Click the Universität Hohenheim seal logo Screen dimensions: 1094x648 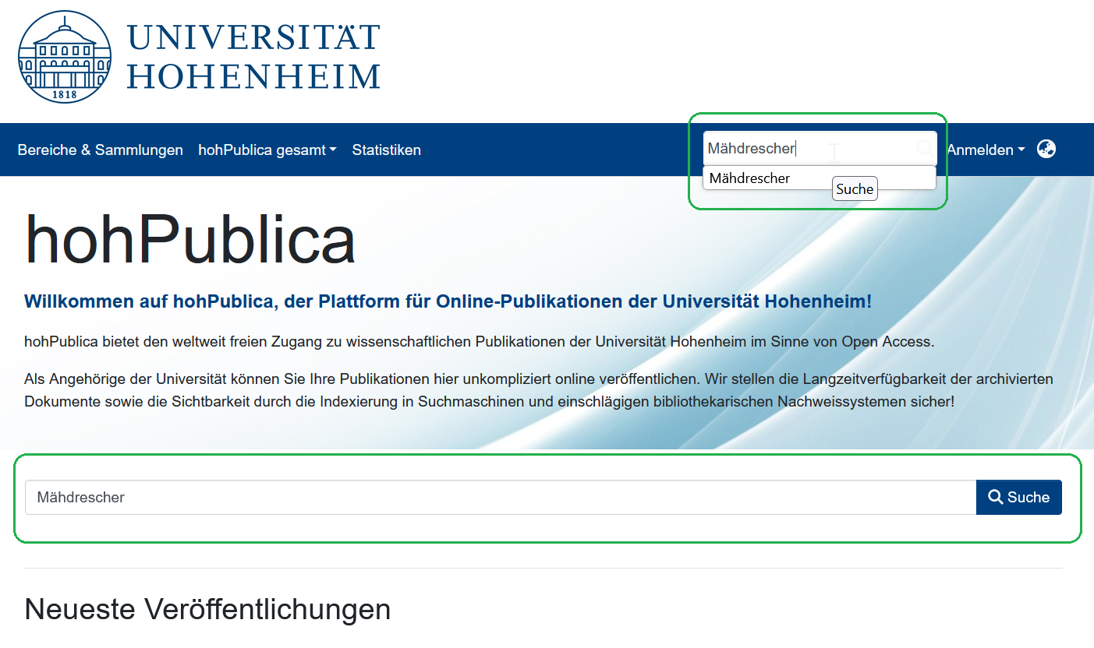click(65, 57)
